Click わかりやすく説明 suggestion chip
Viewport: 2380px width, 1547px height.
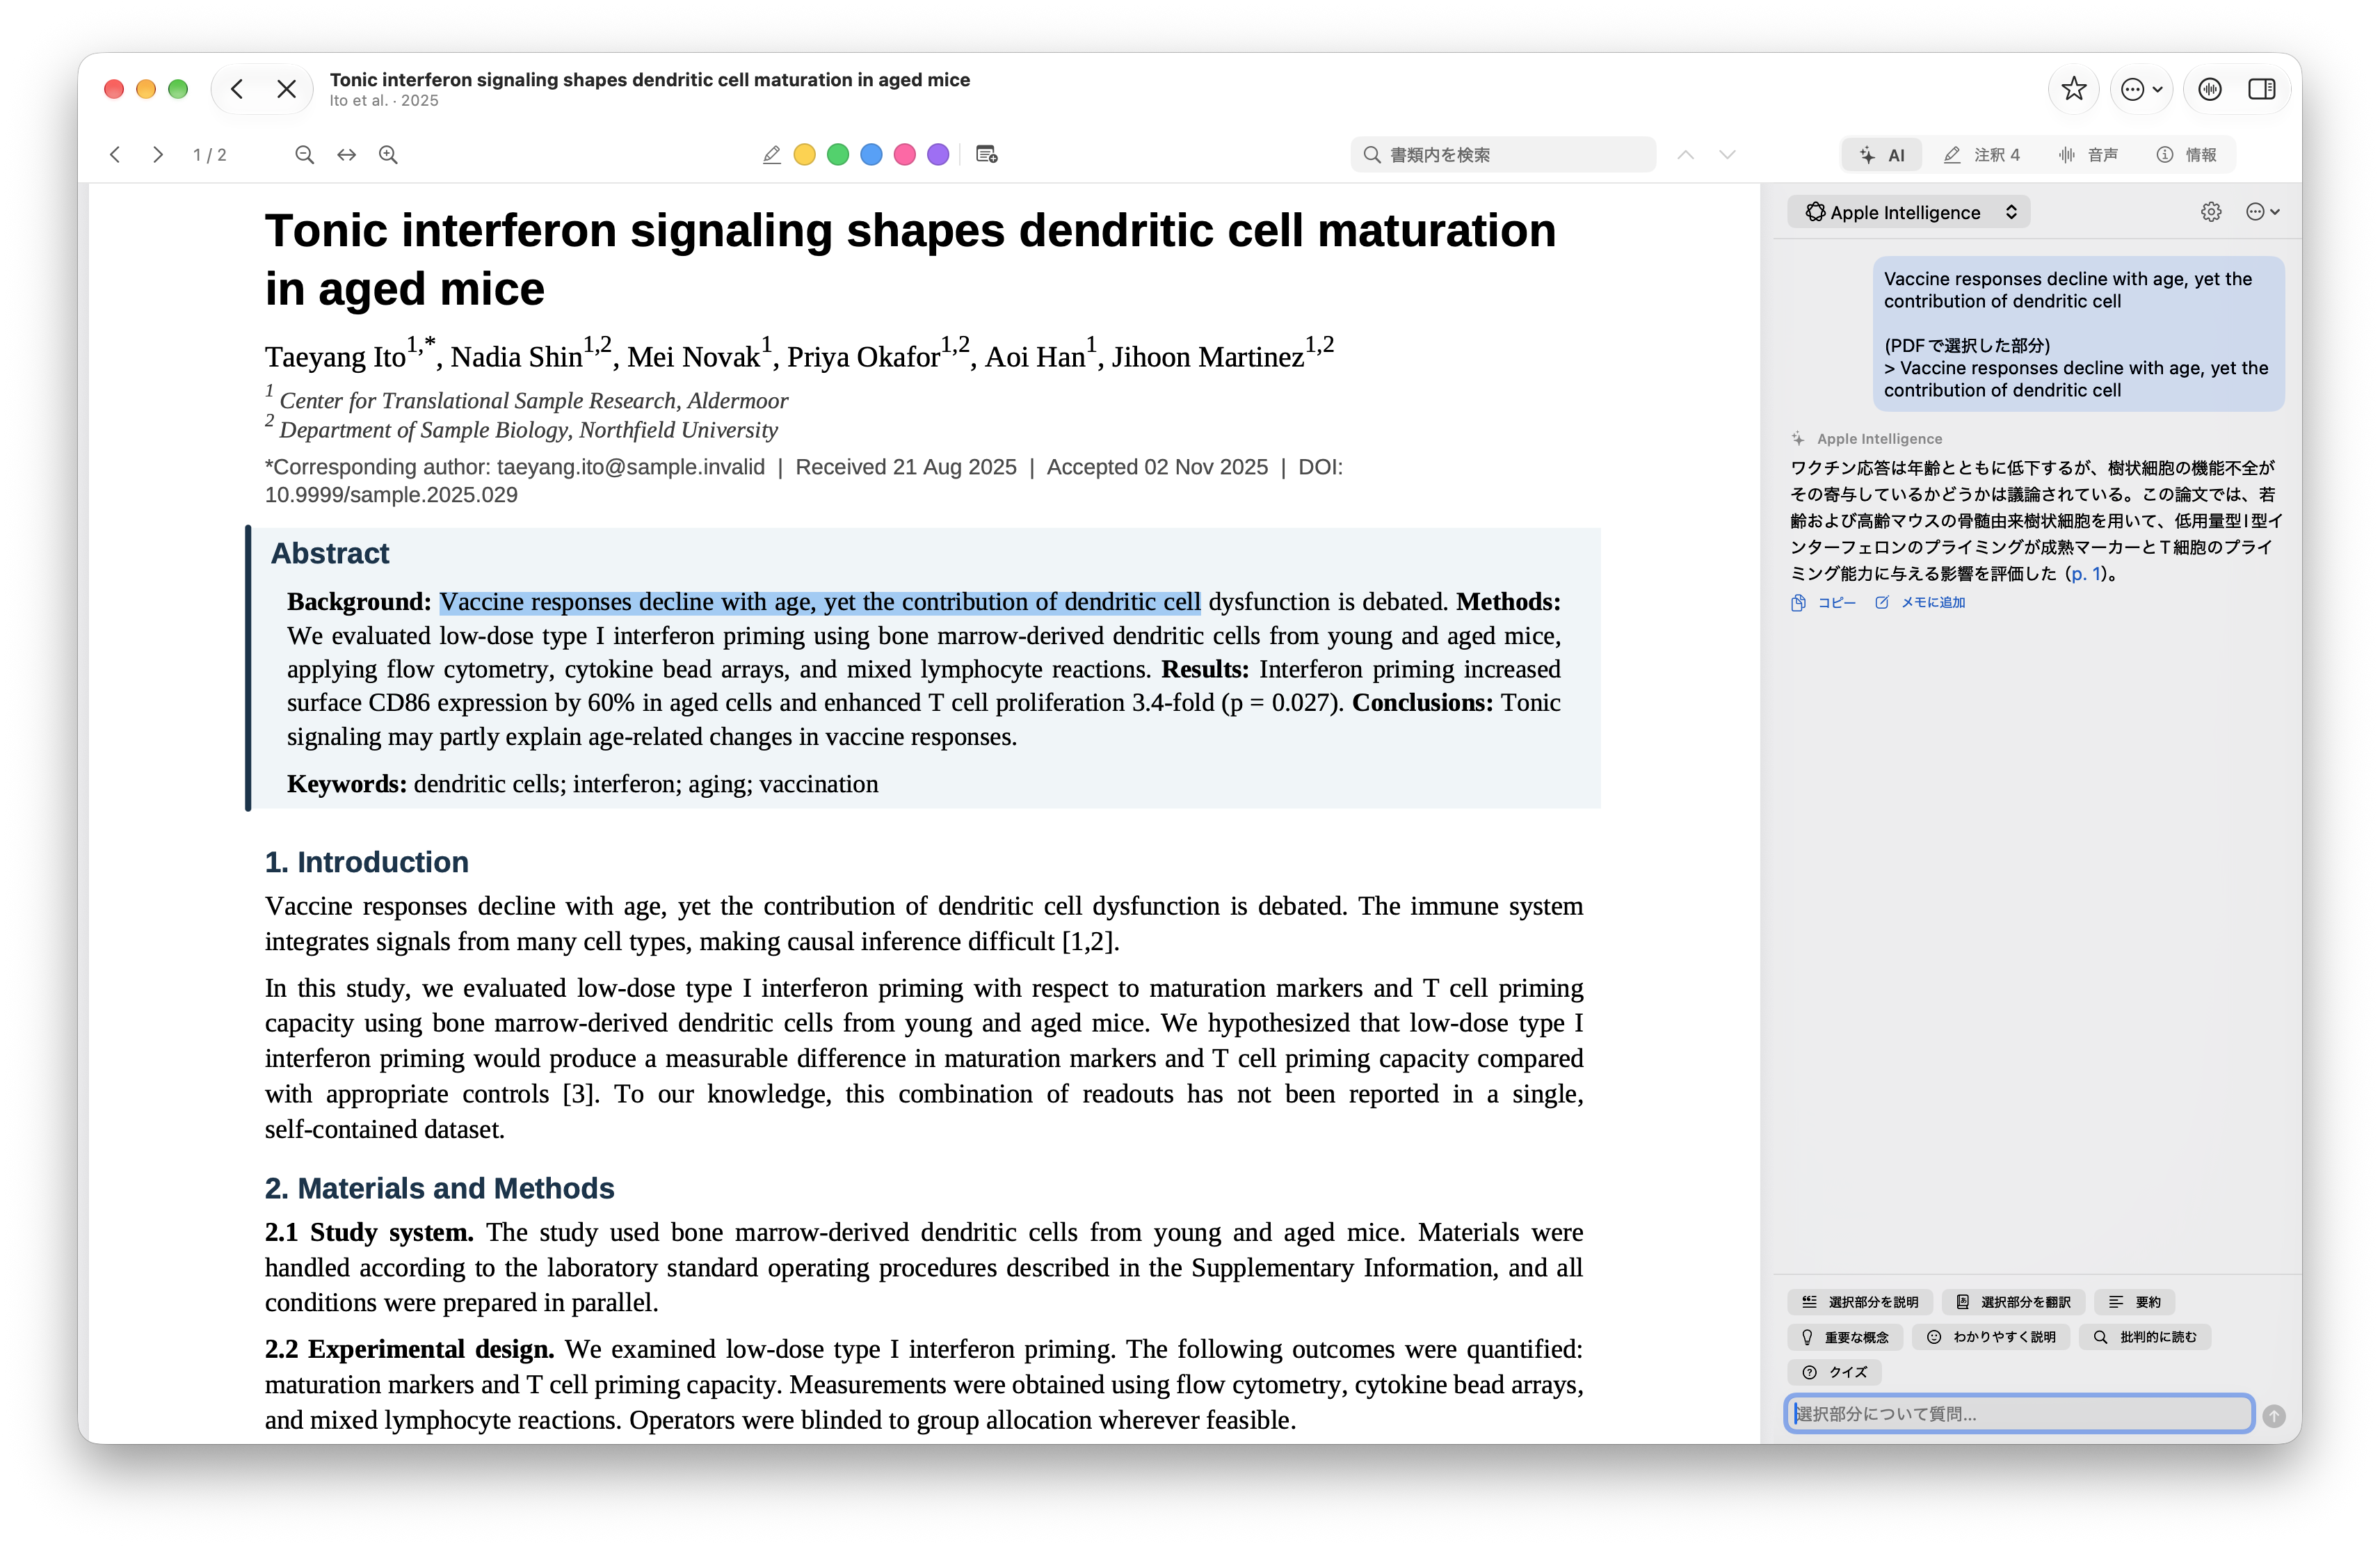click(x=1991, y=1337)
